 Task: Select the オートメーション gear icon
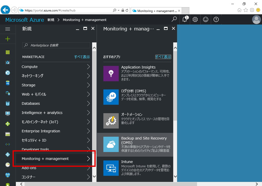[111, 121]
